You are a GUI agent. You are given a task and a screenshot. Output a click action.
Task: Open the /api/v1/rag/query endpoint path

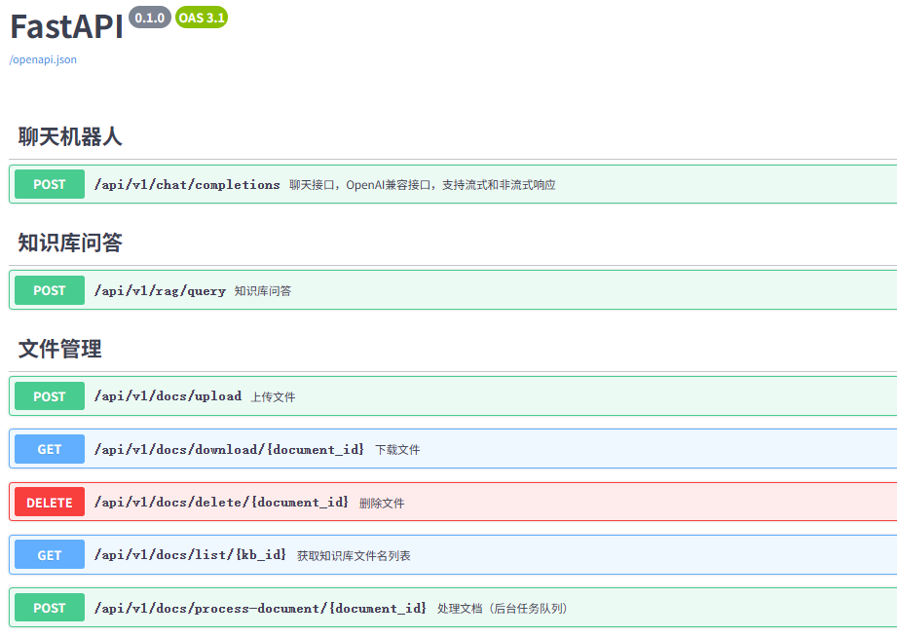tap(160, 290)
